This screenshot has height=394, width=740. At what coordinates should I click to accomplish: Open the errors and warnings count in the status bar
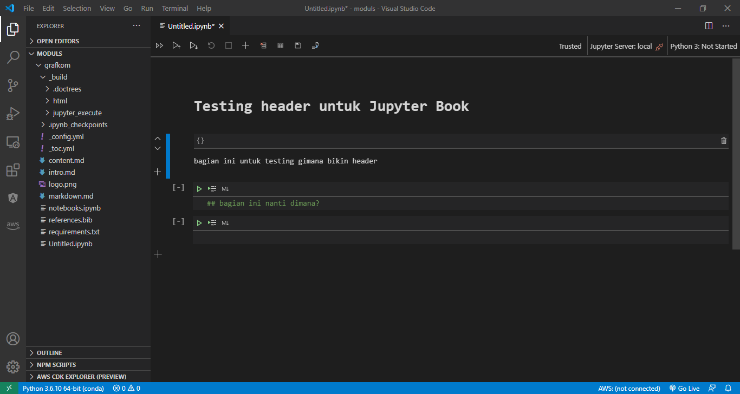tap(126, 388)
